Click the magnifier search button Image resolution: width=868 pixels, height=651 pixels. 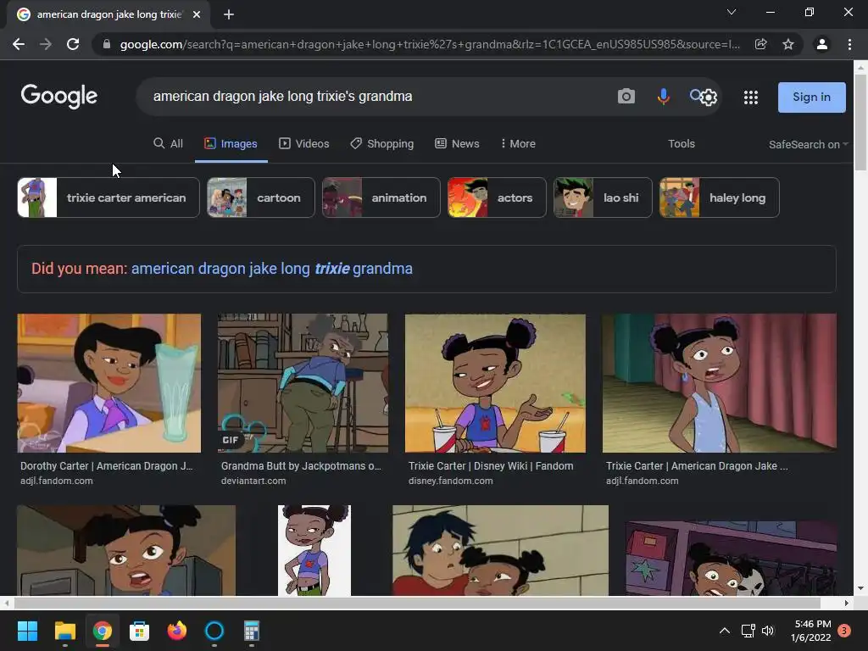tap(695, 95)
